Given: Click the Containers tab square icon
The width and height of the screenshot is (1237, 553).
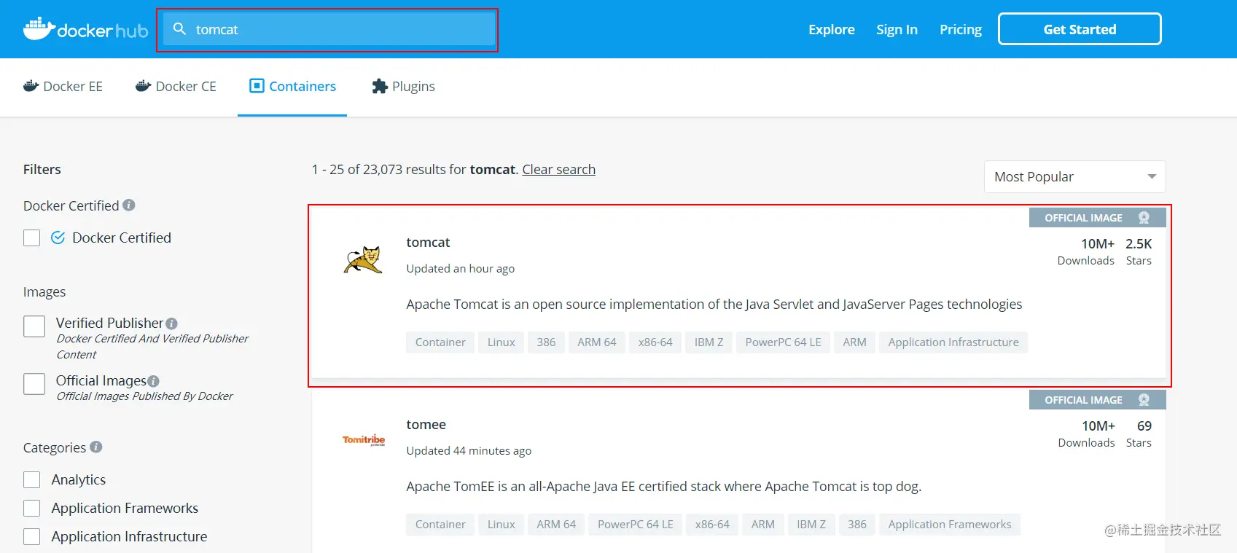Looking at the screenshot, I should coord(257,86).
